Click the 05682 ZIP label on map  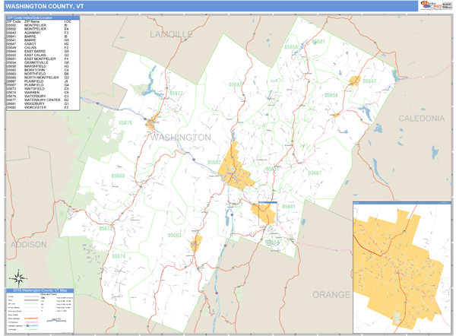(x=236, y=84)
